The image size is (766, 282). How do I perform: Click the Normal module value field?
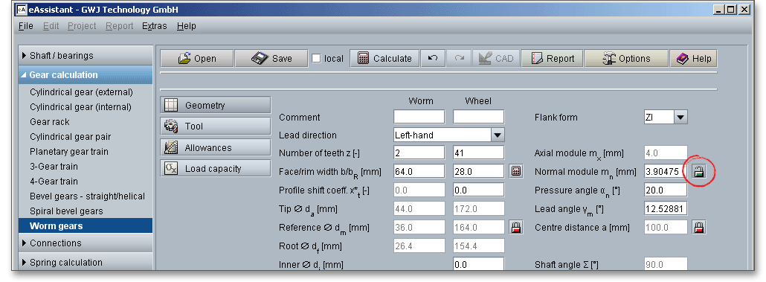point(666,172)
